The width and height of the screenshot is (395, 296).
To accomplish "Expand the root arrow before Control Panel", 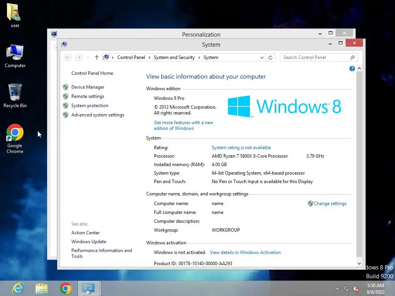I will [113, 58].
